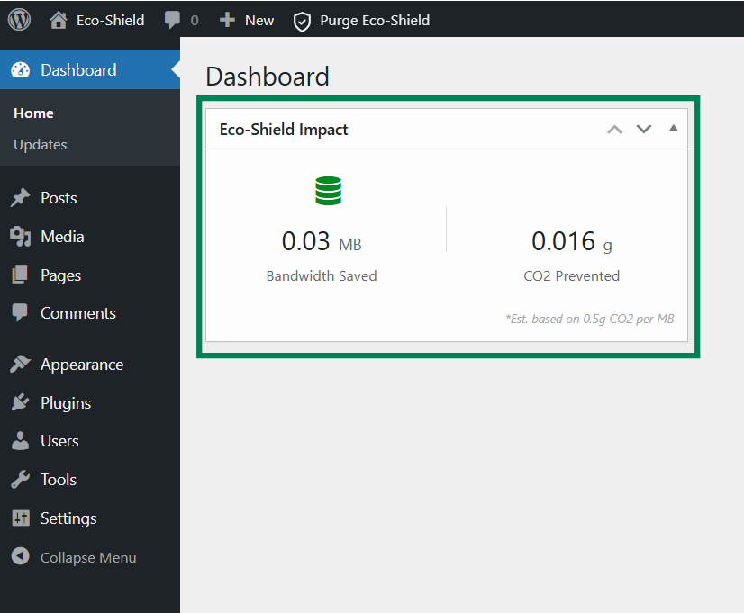Collapse the sidebar via Collapse Menu text
Viewport: 744px width, 613px height.
[x=88, y=558]
